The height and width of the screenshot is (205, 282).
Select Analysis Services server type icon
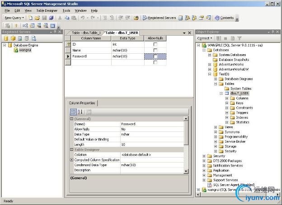13,38
